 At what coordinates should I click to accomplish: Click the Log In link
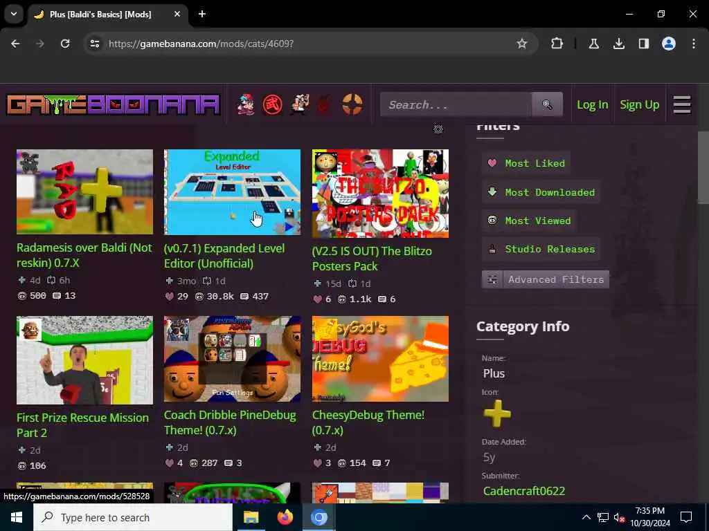[593, 105]
